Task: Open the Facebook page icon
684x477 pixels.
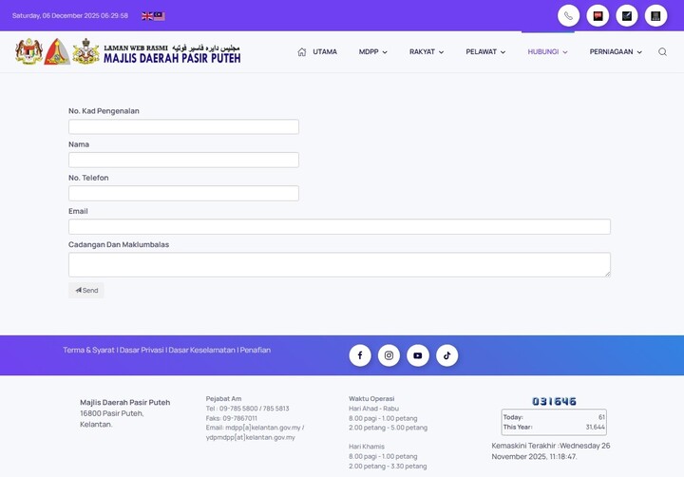Action: (x=360, y=355)
